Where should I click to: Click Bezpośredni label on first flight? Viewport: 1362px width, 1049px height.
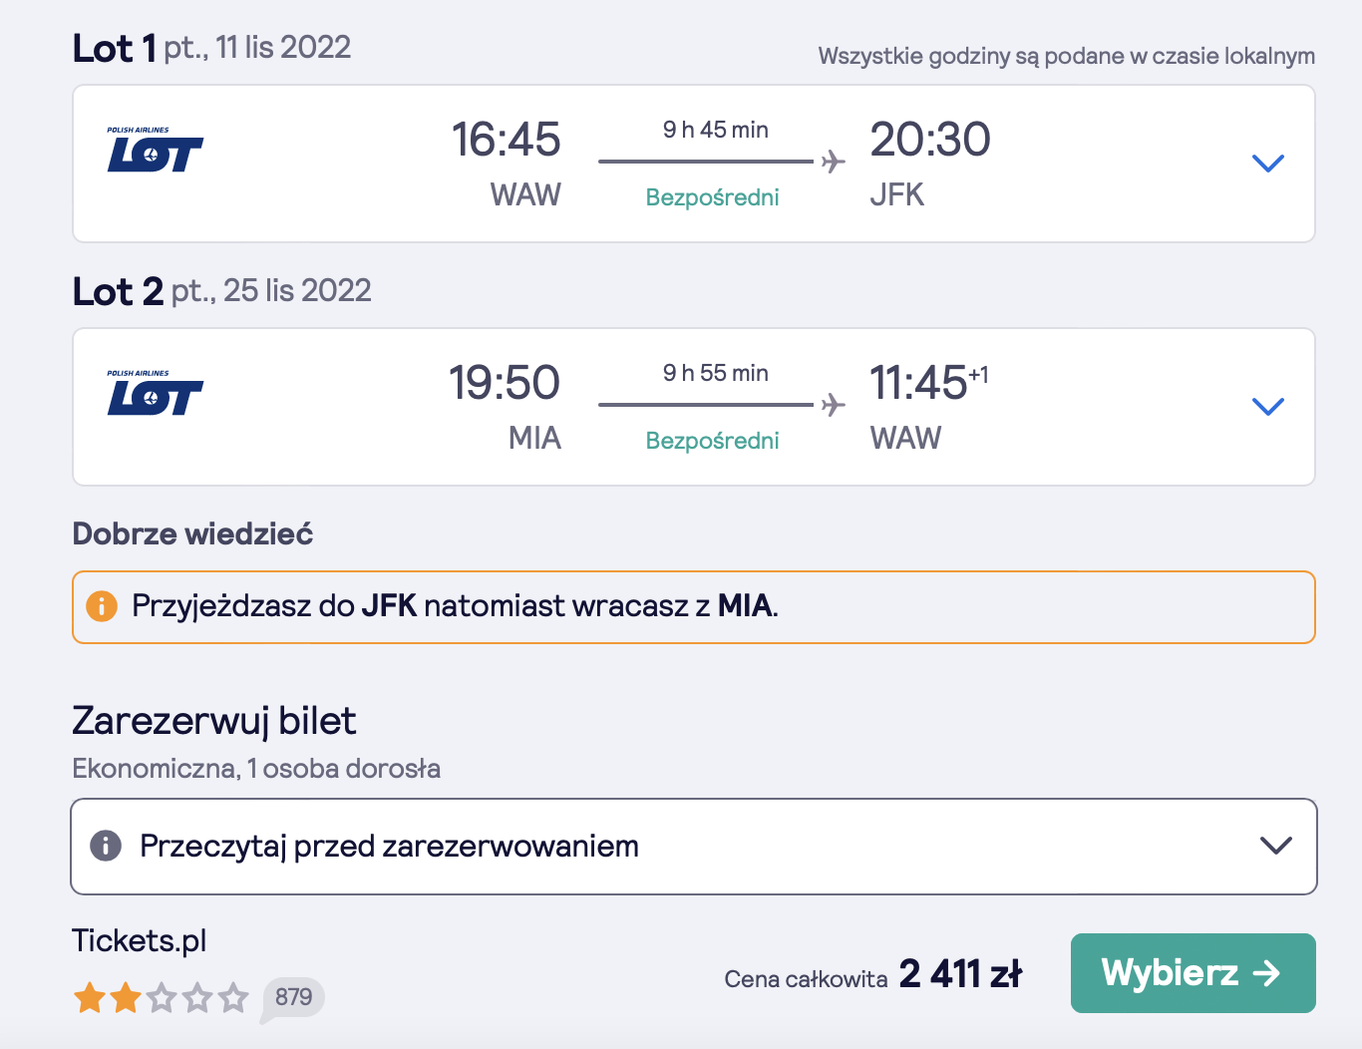pos(712,197)
